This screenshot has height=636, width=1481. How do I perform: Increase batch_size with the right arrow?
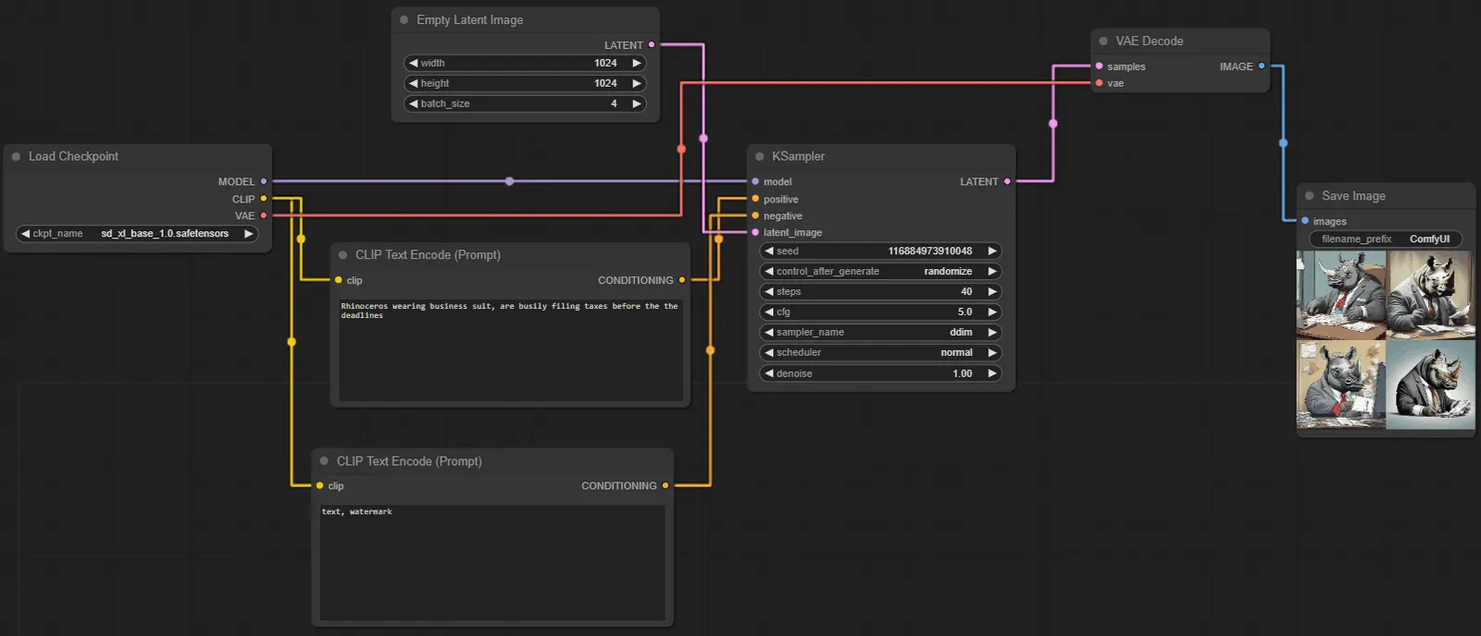(x=637, y=104)
